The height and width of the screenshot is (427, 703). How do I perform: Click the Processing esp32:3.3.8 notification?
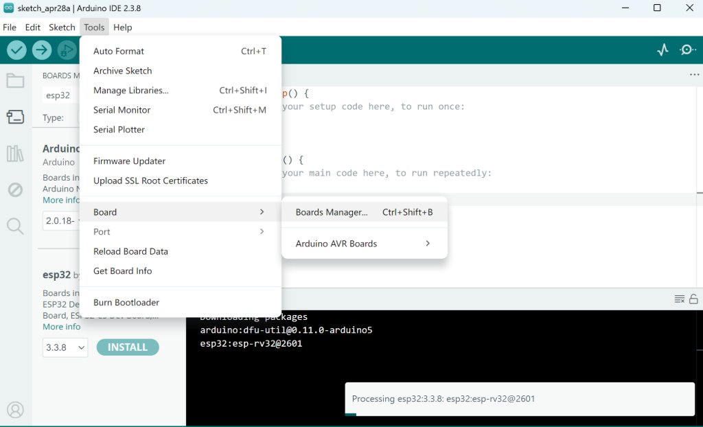click(520, 399)
